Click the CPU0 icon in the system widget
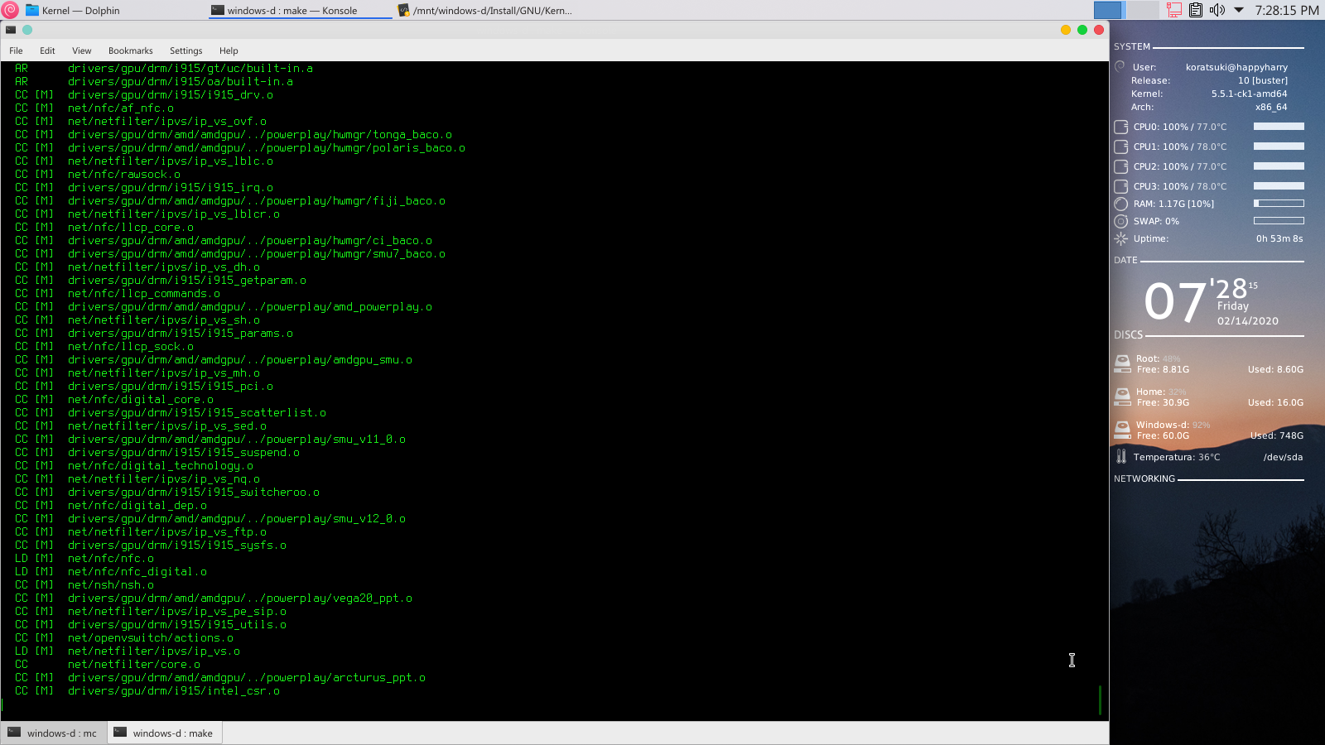Viewport: 1325px width, 745px height. 1121,127
